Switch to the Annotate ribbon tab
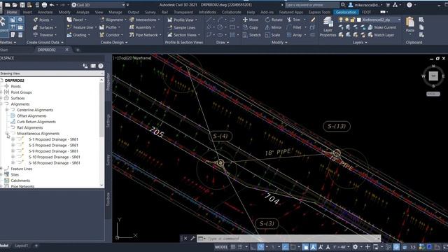448x252 pixels. pyautogui.click(x=45, y=13)
